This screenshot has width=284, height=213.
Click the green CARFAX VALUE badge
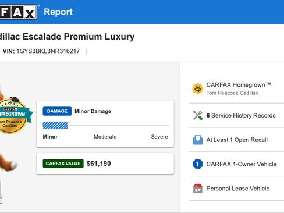pyautogui.click(x=63, y=164)
